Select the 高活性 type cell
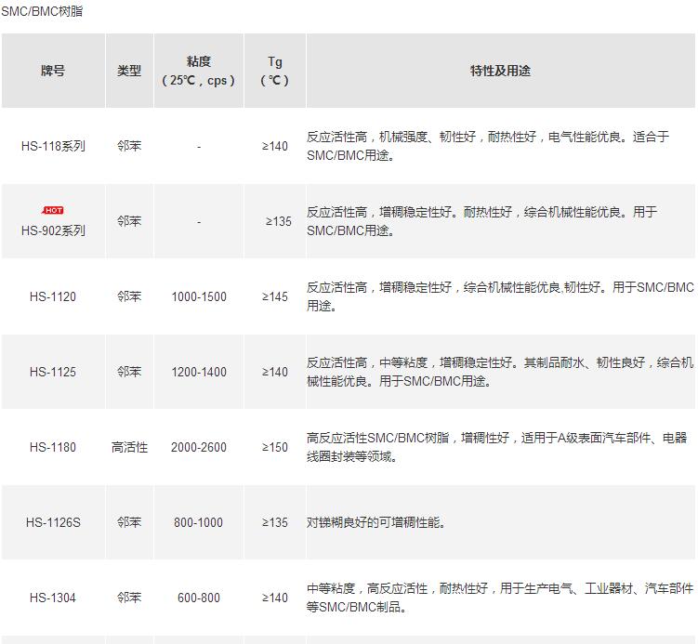This screenshot has height=644, width=698. [129, 447]
